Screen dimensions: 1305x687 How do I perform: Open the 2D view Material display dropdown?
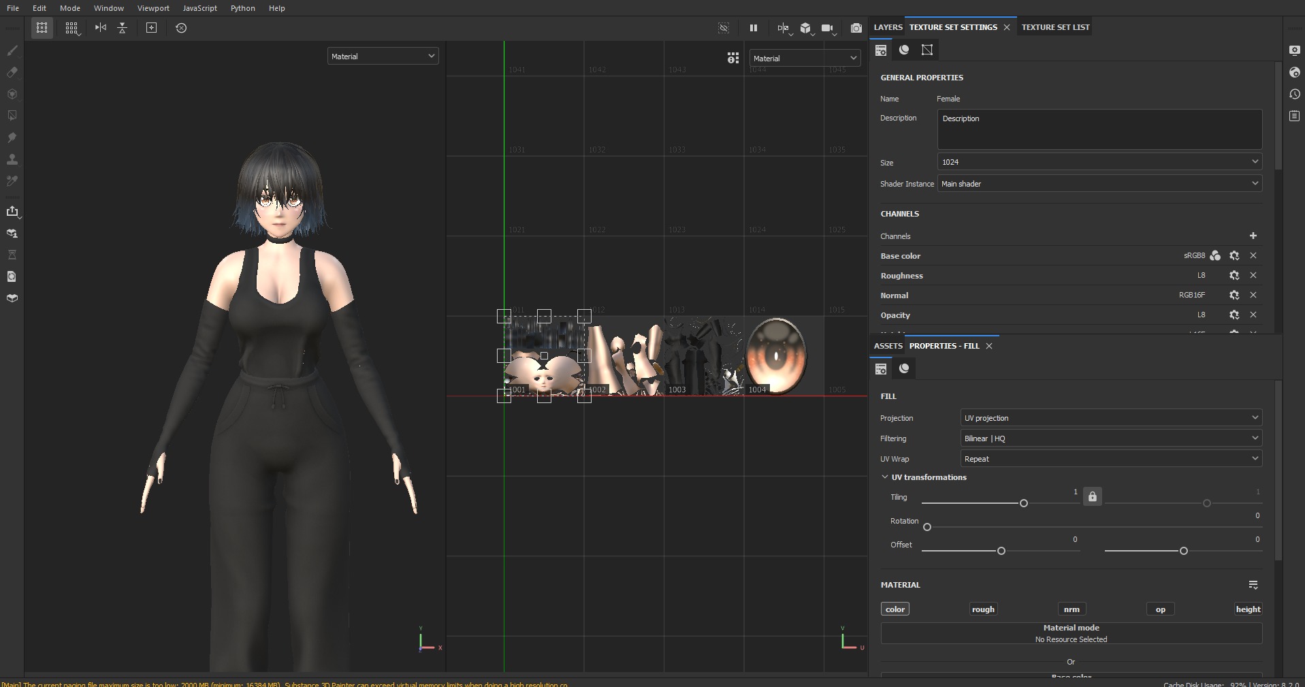click(805, 59)
